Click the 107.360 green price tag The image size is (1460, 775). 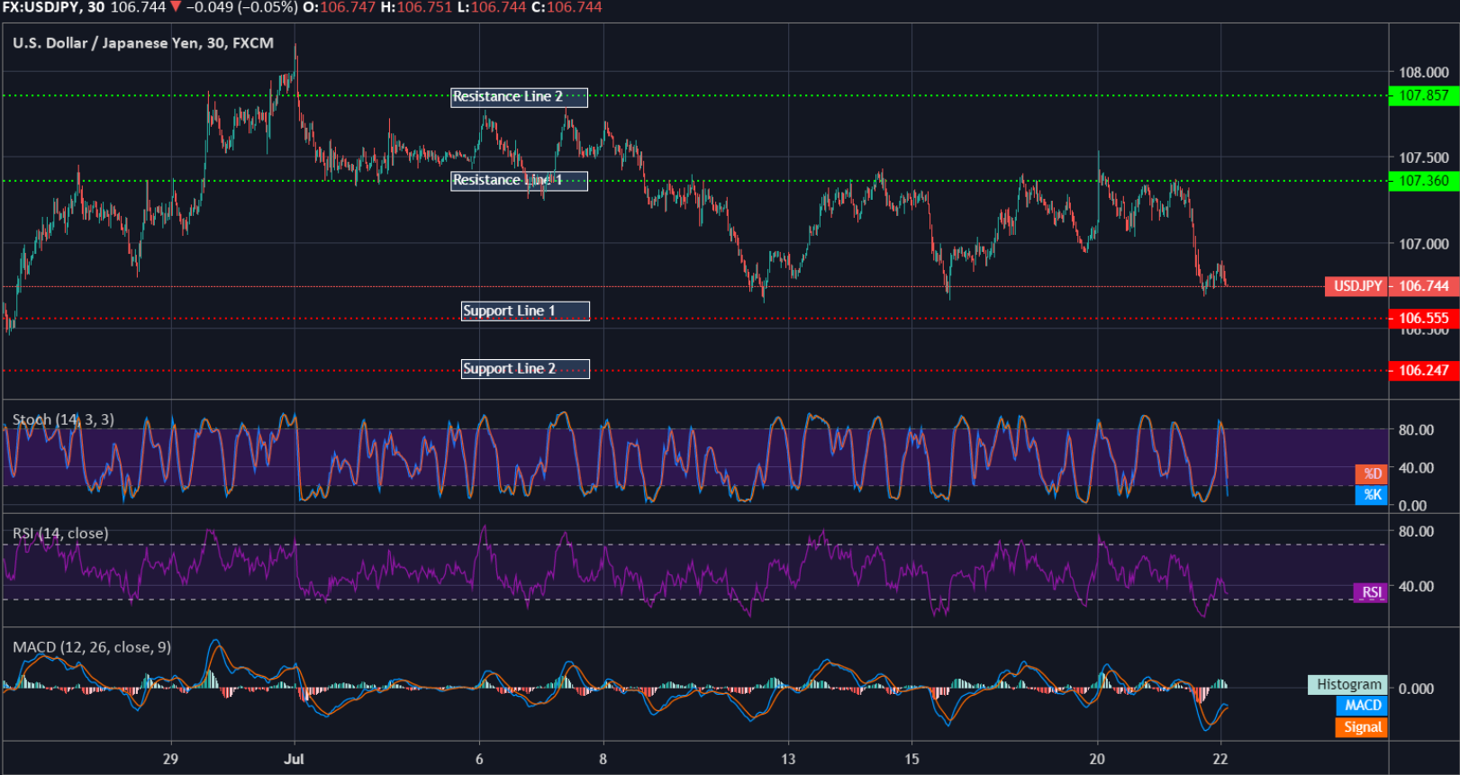pos(1423,181)
